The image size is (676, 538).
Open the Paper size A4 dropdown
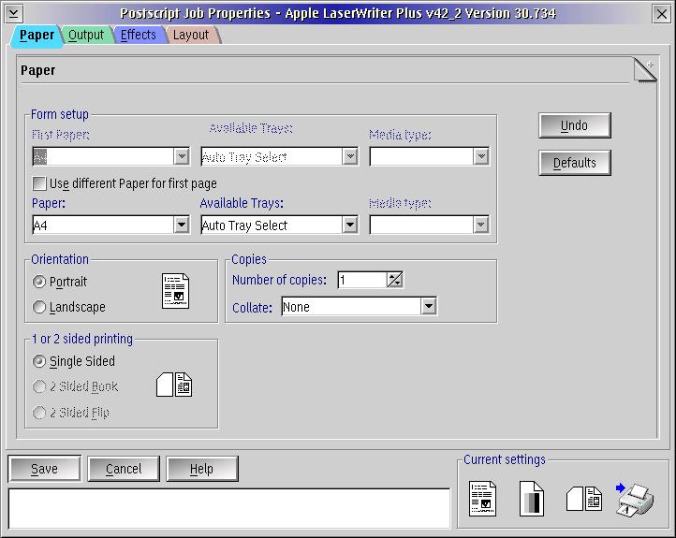pos(182,225)
